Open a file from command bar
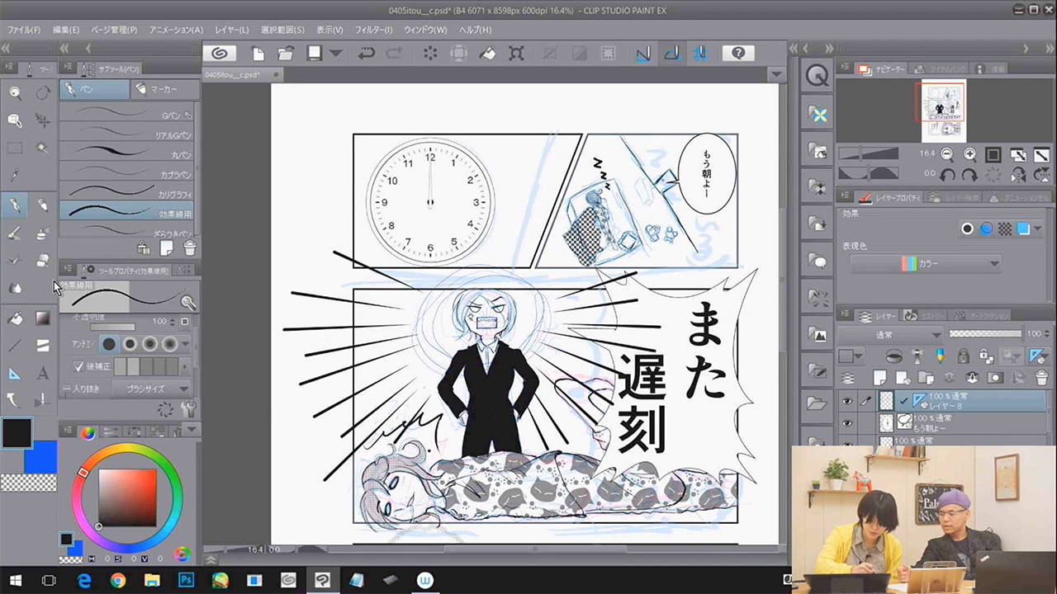This screenshot has height=594, width=1057. click(286, 54)
